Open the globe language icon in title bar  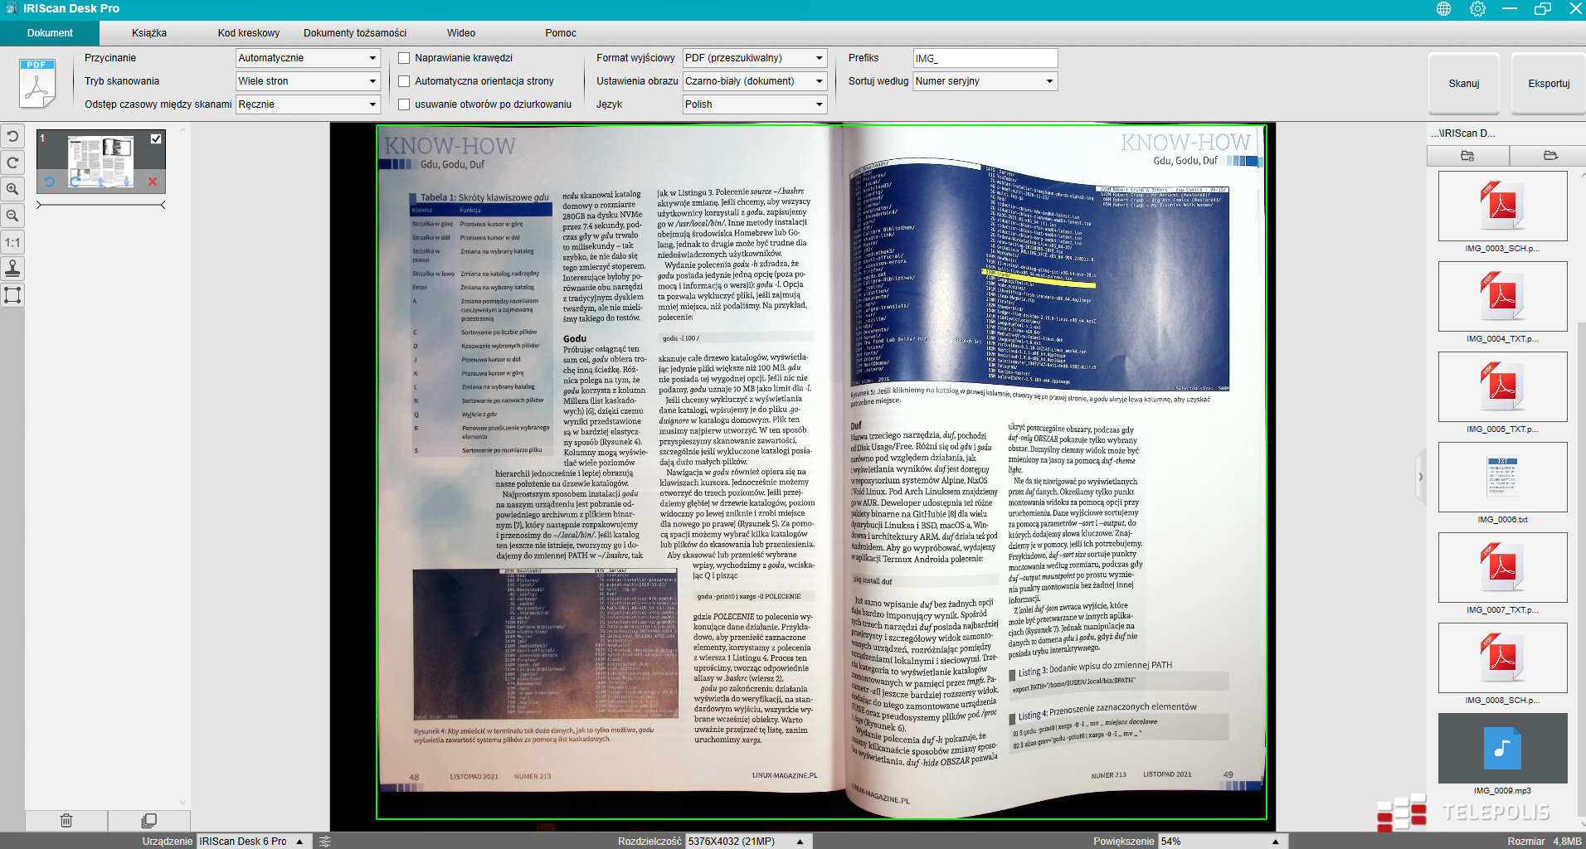coord(1443,9)
